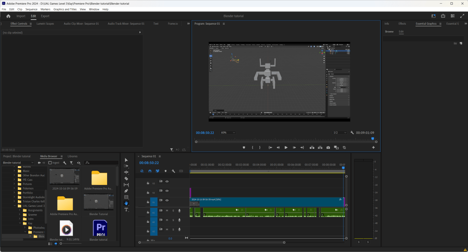Open the Sequence menu
The image size is (468, 252).
tap(32, 9)
